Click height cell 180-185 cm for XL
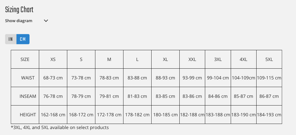 [165, 115]
